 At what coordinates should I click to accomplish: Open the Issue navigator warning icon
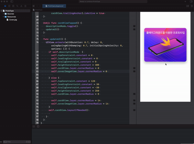(21, 6)
